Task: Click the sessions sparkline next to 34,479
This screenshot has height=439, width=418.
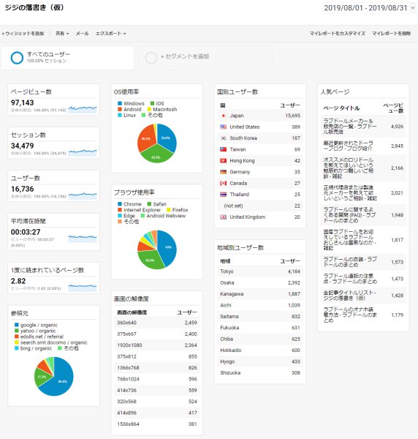Action: click(x=83, y=152)
